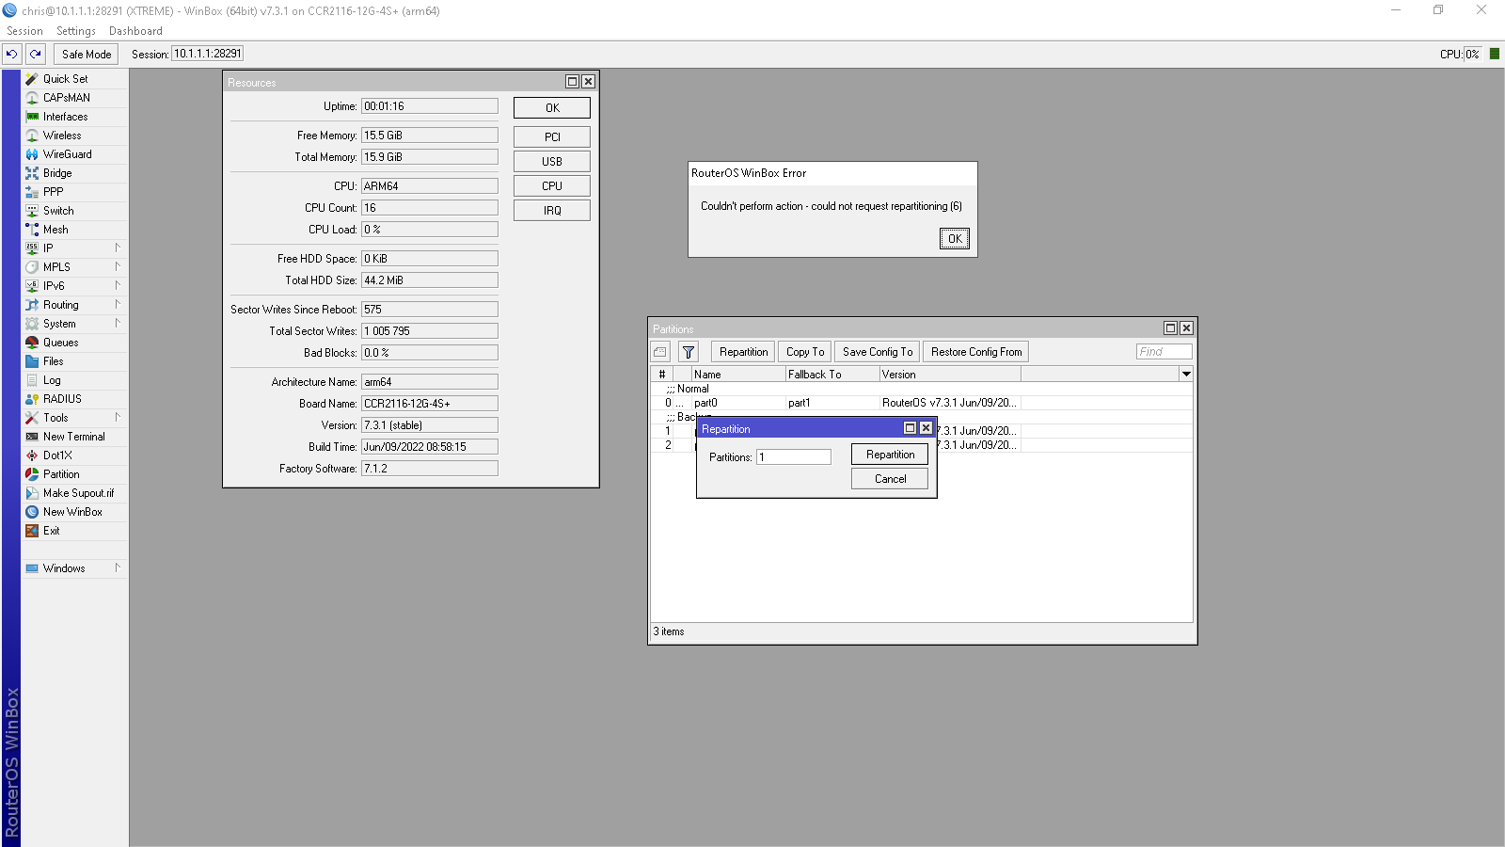Open Switch sidebar icon

click(32, 211)
